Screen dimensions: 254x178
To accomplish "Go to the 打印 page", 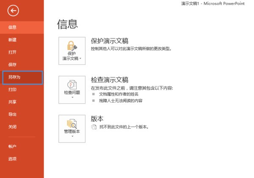I will pyautogui.click(x=13, y=90).
